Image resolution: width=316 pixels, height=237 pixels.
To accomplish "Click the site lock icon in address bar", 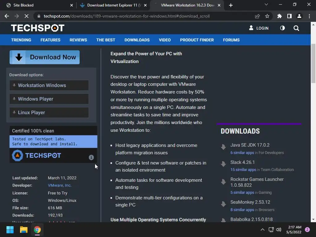I will click(39, 16).
